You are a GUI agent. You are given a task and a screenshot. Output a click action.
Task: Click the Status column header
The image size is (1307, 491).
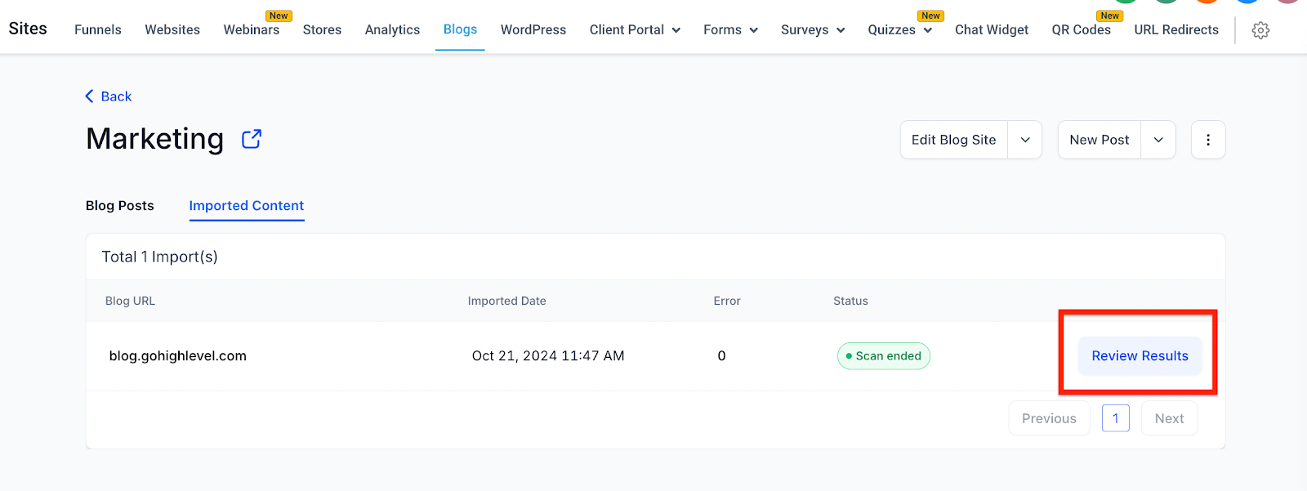(x=850, y=301)
